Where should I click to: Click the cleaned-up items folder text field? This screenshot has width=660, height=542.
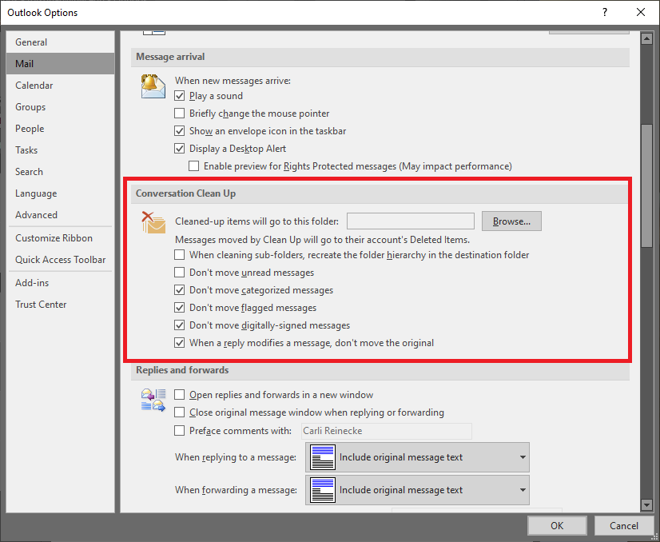pyautogui.click(x=410, y=221)
